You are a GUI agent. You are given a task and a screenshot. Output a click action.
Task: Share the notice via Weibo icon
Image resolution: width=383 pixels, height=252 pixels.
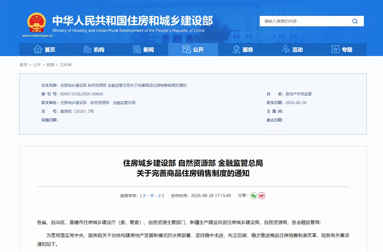coord(262,196)
